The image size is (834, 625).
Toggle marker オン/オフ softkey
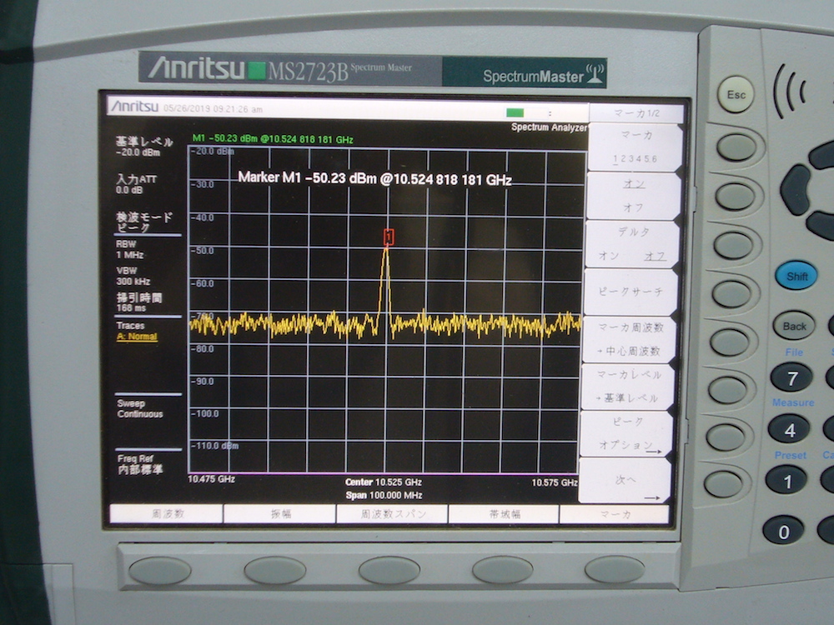pyautogui.click(x=633, y=195)
